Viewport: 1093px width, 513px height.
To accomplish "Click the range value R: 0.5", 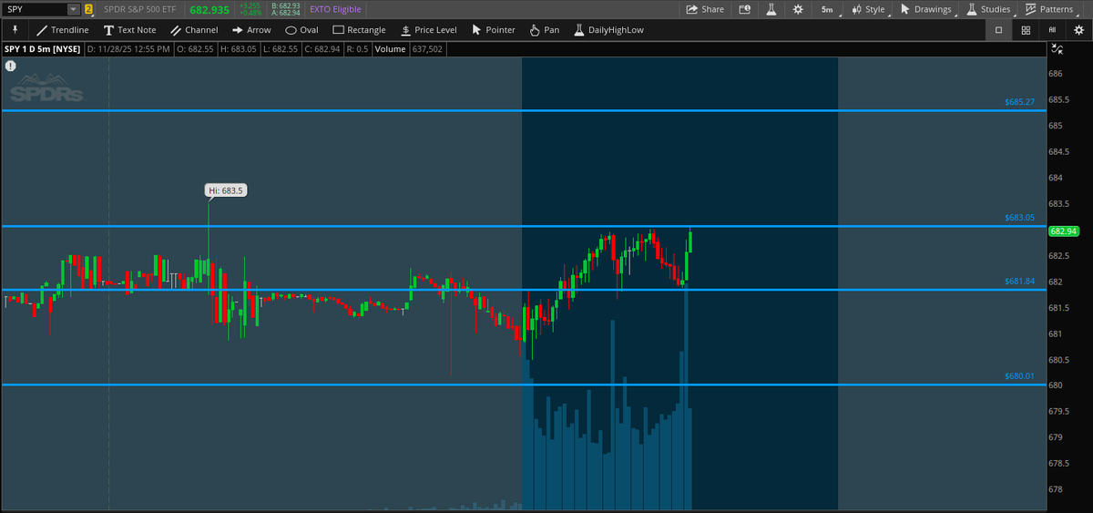I will point(358,49).
